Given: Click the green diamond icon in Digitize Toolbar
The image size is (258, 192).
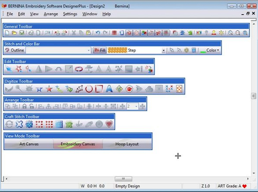Looking at the screenshot, I should (119, 89).
